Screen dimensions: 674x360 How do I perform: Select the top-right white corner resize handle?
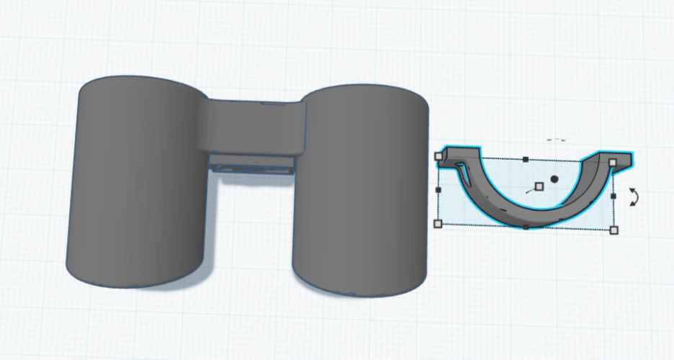point(613,163)
